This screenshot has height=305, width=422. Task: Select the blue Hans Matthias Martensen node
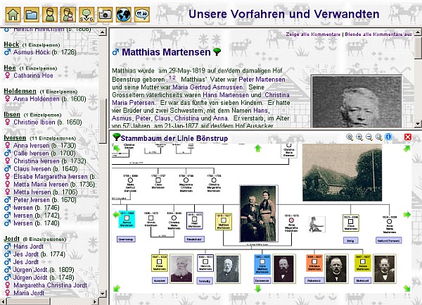point(262,264)
